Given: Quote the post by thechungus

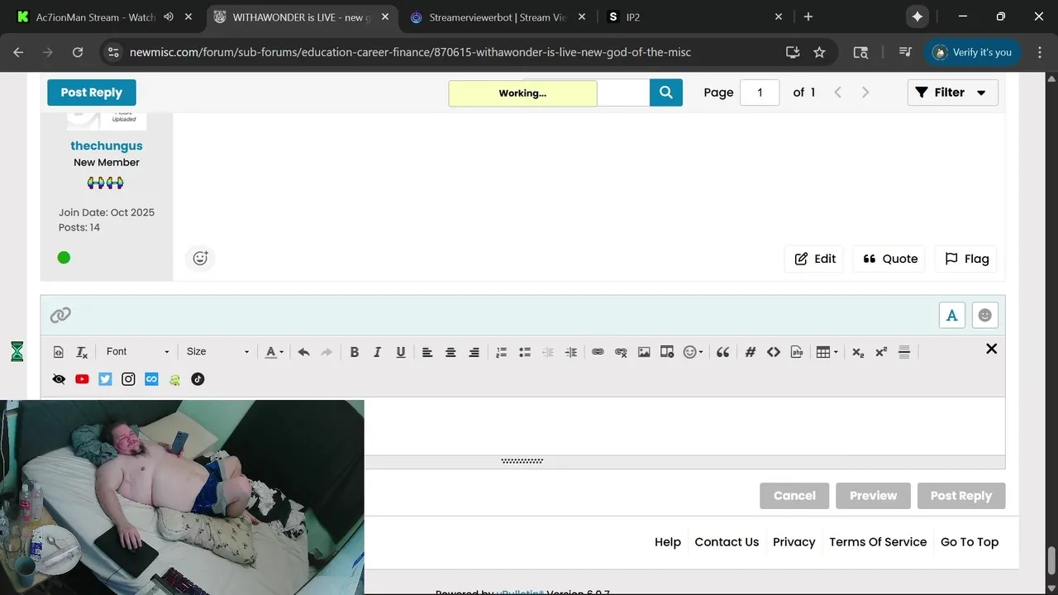Looking at the screenshot, I should 890,259.
